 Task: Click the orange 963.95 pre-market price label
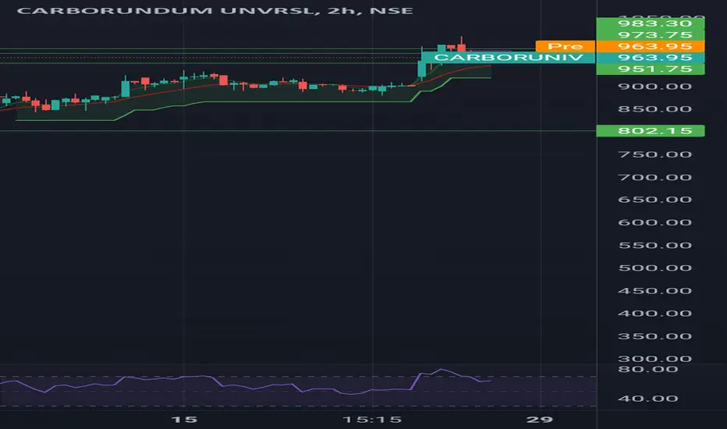(650, 46)
